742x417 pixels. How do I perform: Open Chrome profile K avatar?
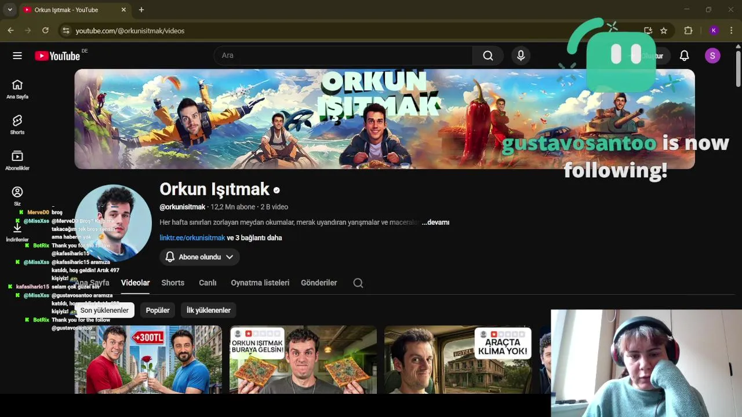[x=714, y=31]
